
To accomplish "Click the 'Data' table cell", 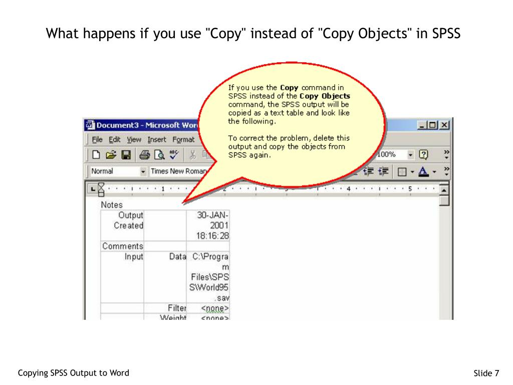I will pos(165,277).
